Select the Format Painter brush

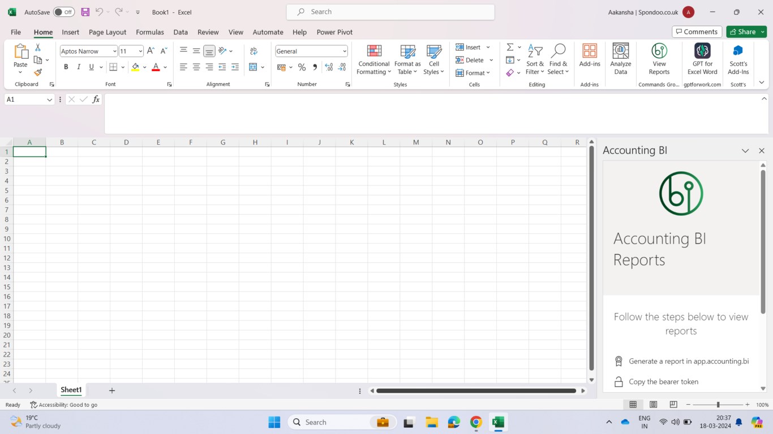(38, 72)
